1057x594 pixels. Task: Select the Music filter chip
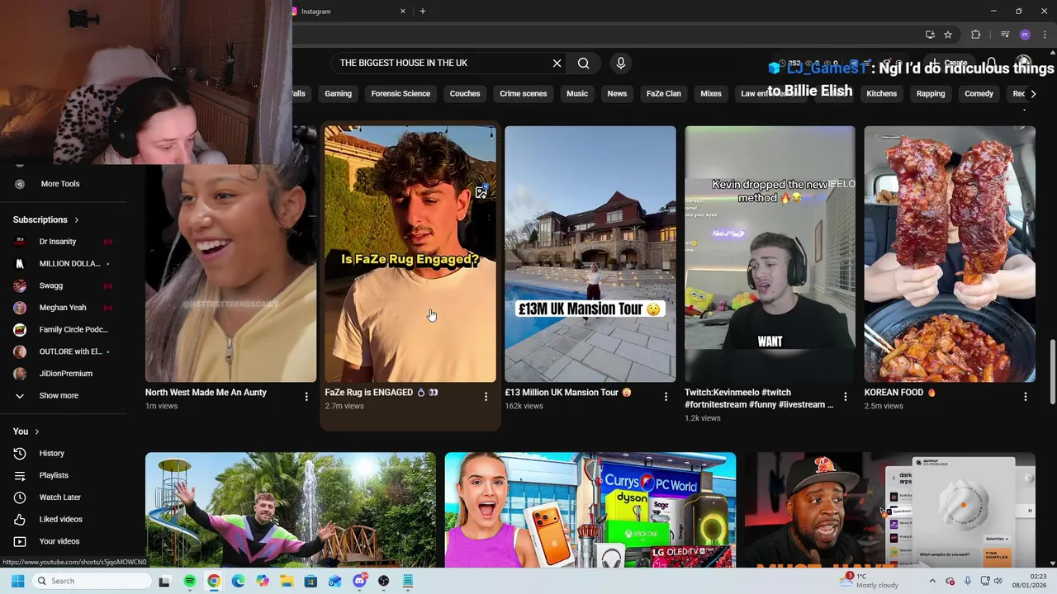pyautogui.click(x=577, y=94)
